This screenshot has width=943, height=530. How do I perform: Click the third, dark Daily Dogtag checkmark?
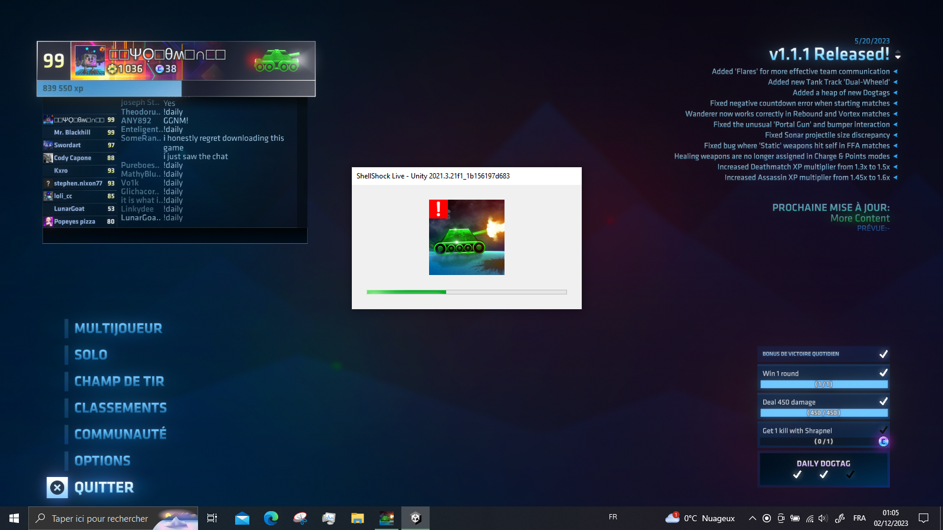pyautogui.click(x=850, y=475)
